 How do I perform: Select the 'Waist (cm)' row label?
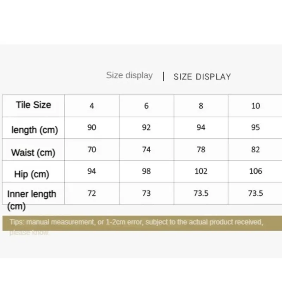[33, 153]
